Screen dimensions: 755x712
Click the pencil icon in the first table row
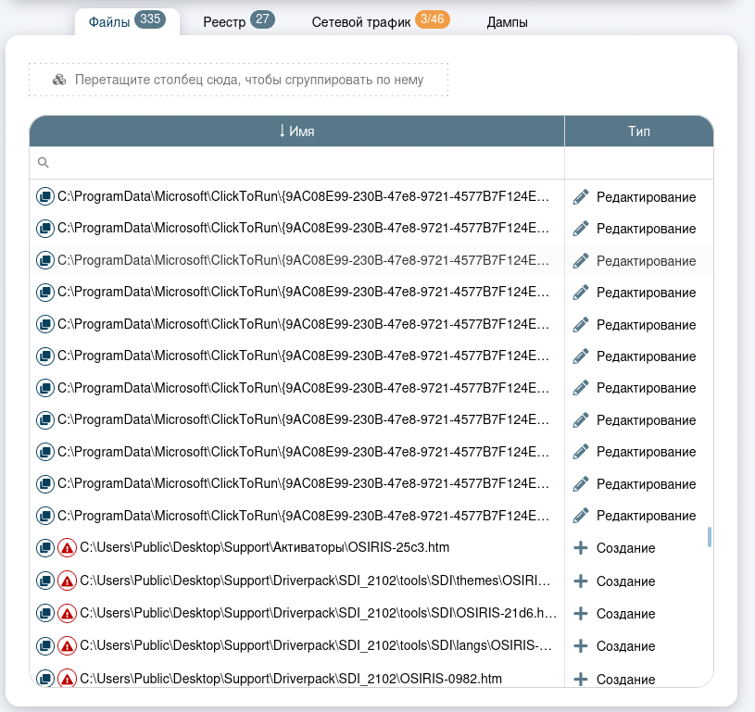581,197
